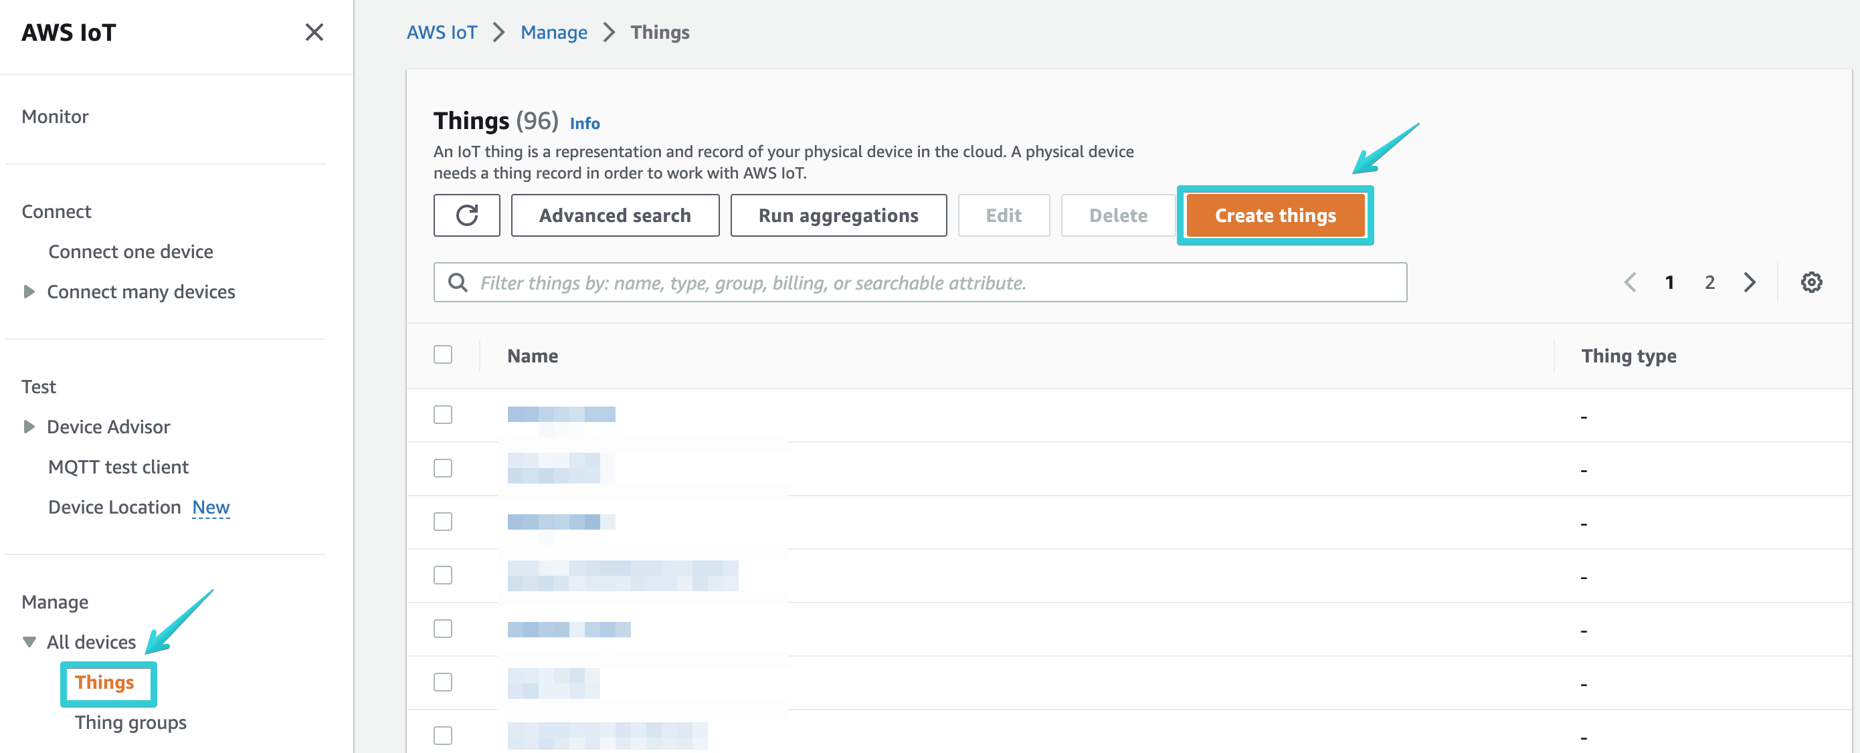Screen dimensions: 1860x753
Task: Click the magnifying glass in the filter bar
Action: point(458,282)
